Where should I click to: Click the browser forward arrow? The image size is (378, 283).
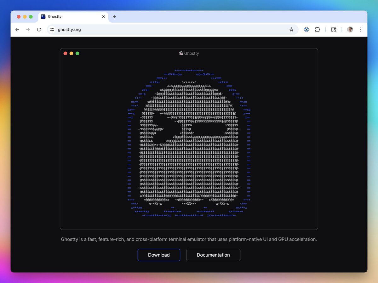28,30
